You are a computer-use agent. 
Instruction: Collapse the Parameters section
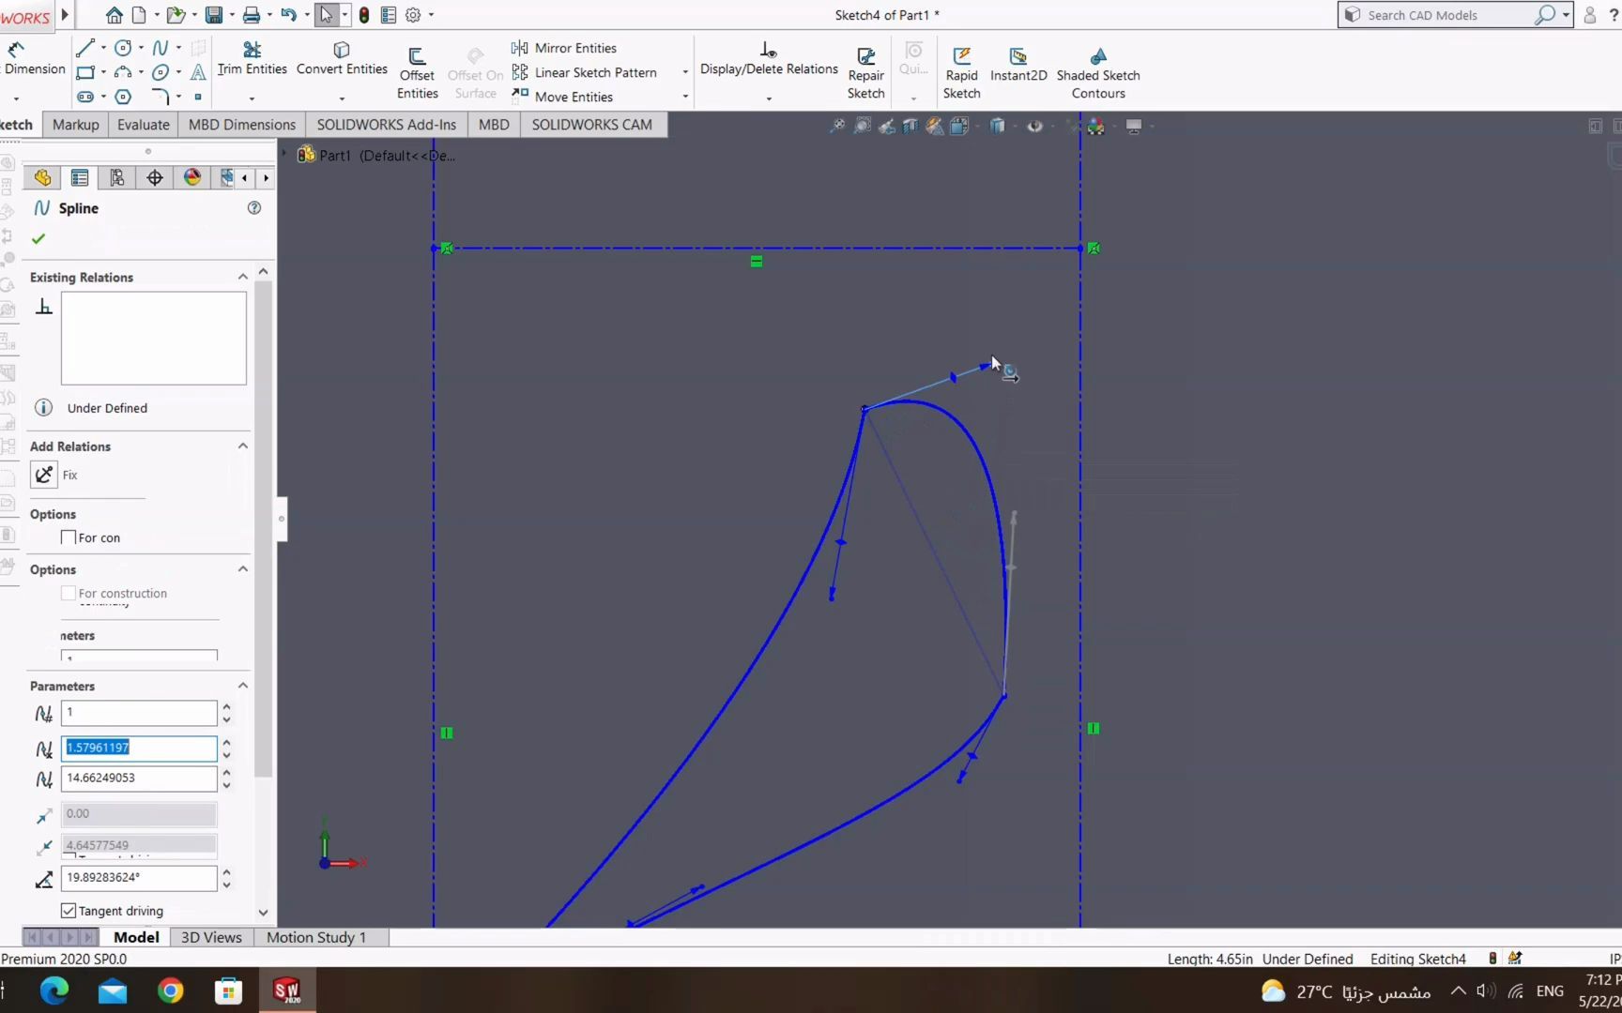click(x=242, y=685)
